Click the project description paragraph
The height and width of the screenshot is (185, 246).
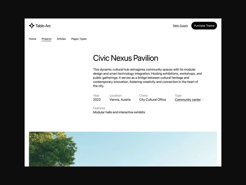147,77
